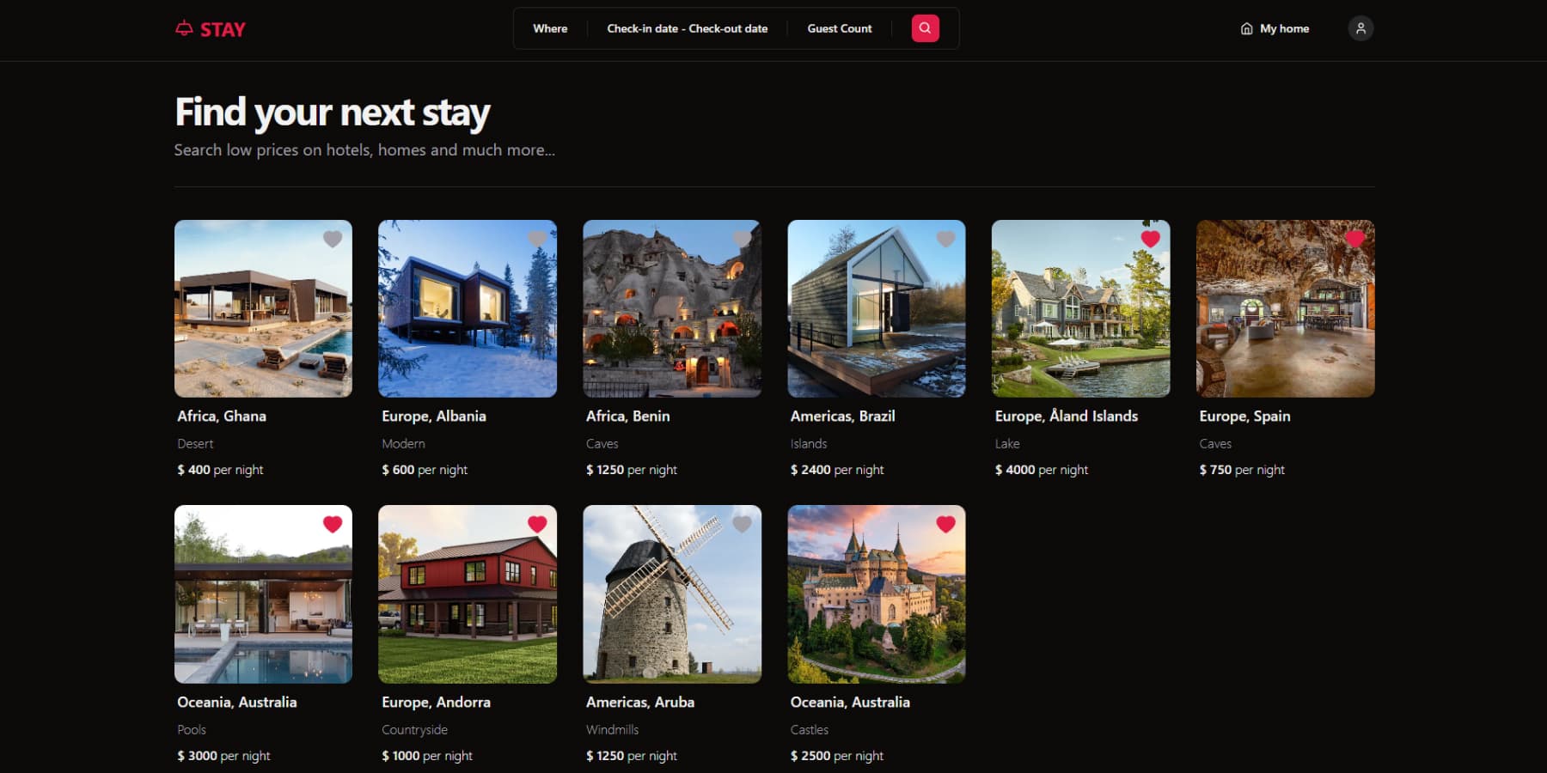1547x773 pixels.
Task: Open Check-in date - Check-out date picker
Action: click(688, 28)
